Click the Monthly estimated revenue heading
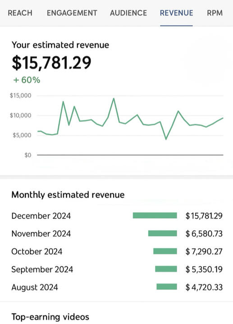Image resolution: width=233 pixels, height=324 pixels. coord(68,195)
